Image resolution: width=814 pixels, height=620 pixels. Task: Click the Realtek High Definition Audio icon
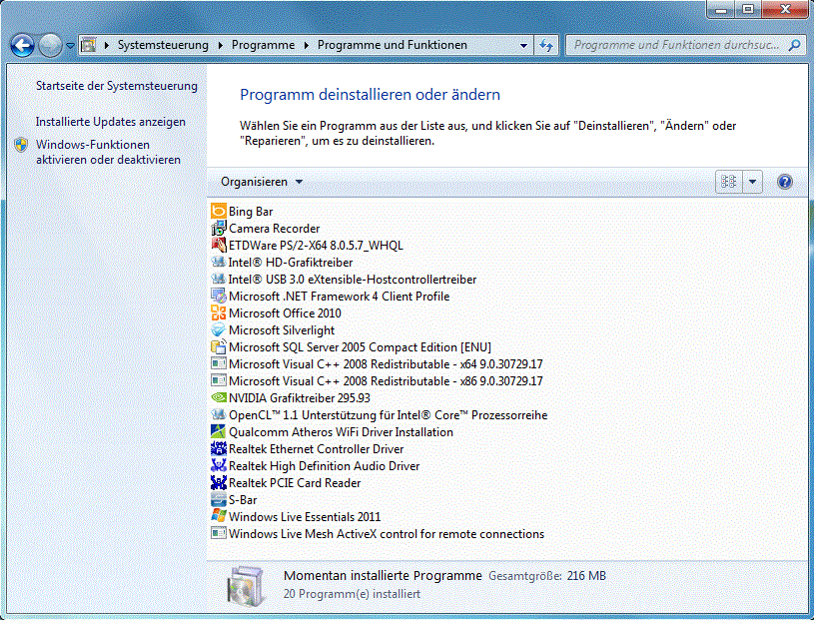tap(219, 466)
